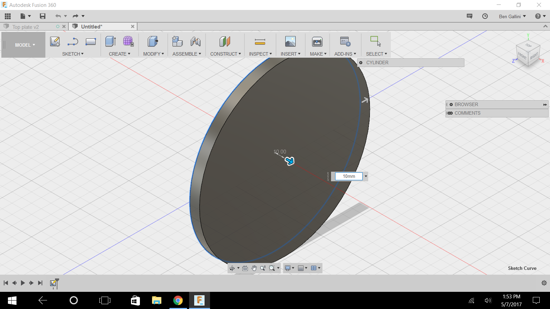Click the 10mm height input field

pos(349,176)
